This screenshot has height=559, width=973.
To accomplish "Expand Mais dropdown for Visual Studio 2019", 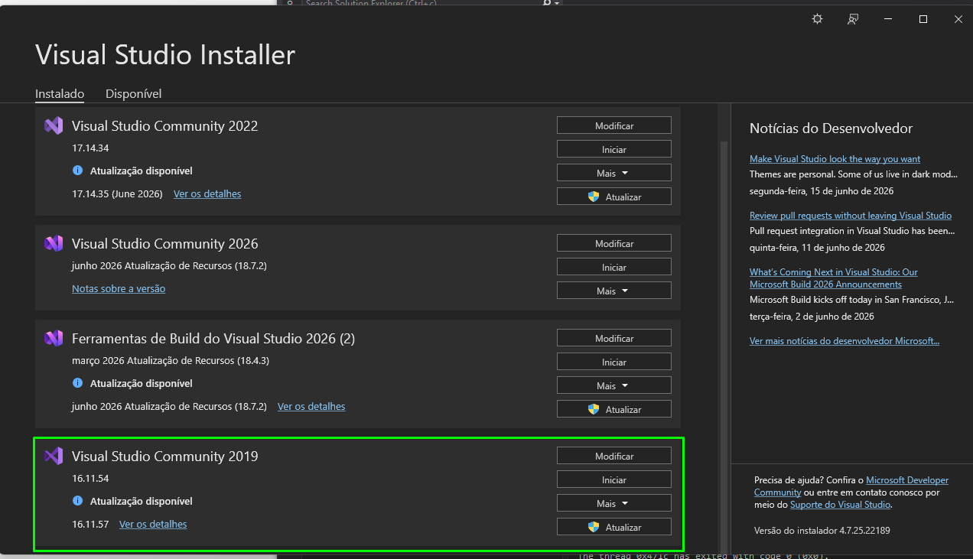I will coord(614,503).
